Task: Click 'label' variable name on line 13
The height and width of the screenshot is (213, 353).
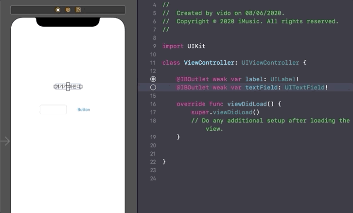Action: pyautogui.click(x=254, y=79)
